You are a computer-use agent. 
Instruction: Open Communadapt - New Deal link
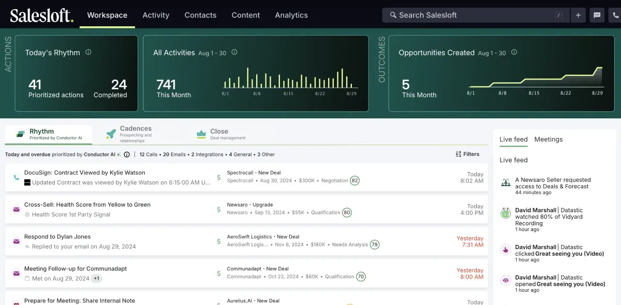258,269
